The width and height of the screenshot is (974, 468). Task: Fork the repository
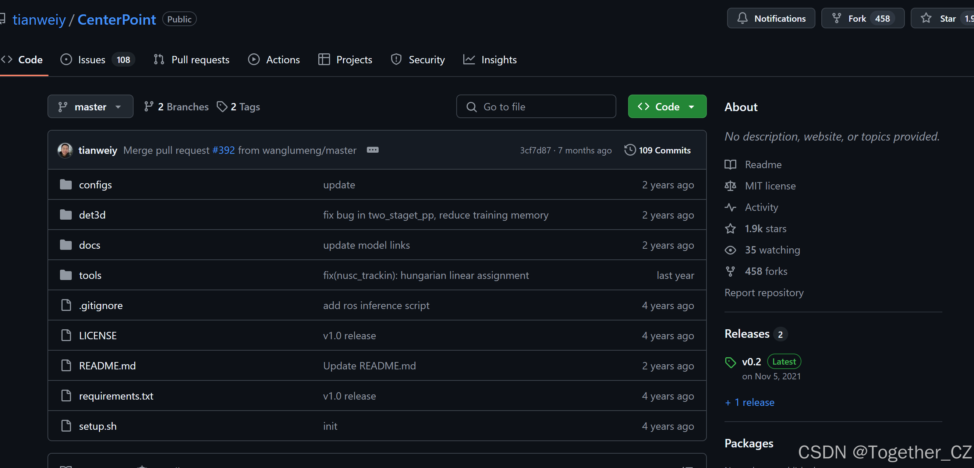[x=863, y=18]
